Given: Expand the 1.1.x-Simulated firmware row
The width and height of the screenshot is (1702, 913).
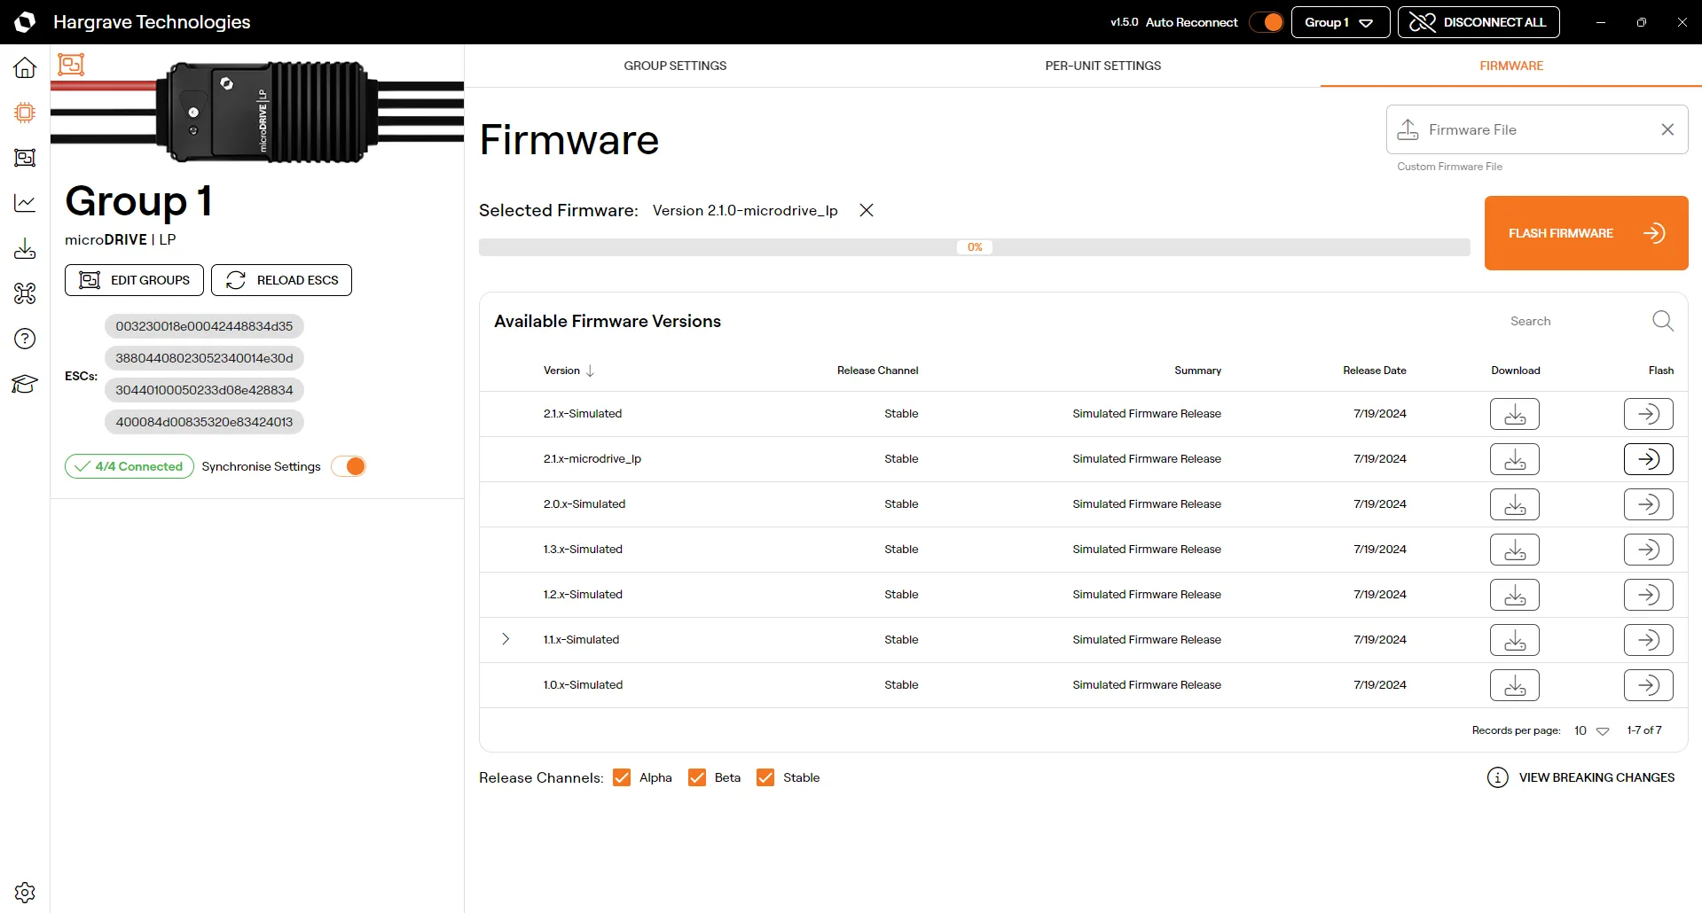Looking at the screenshot, I should click(506, 639).
